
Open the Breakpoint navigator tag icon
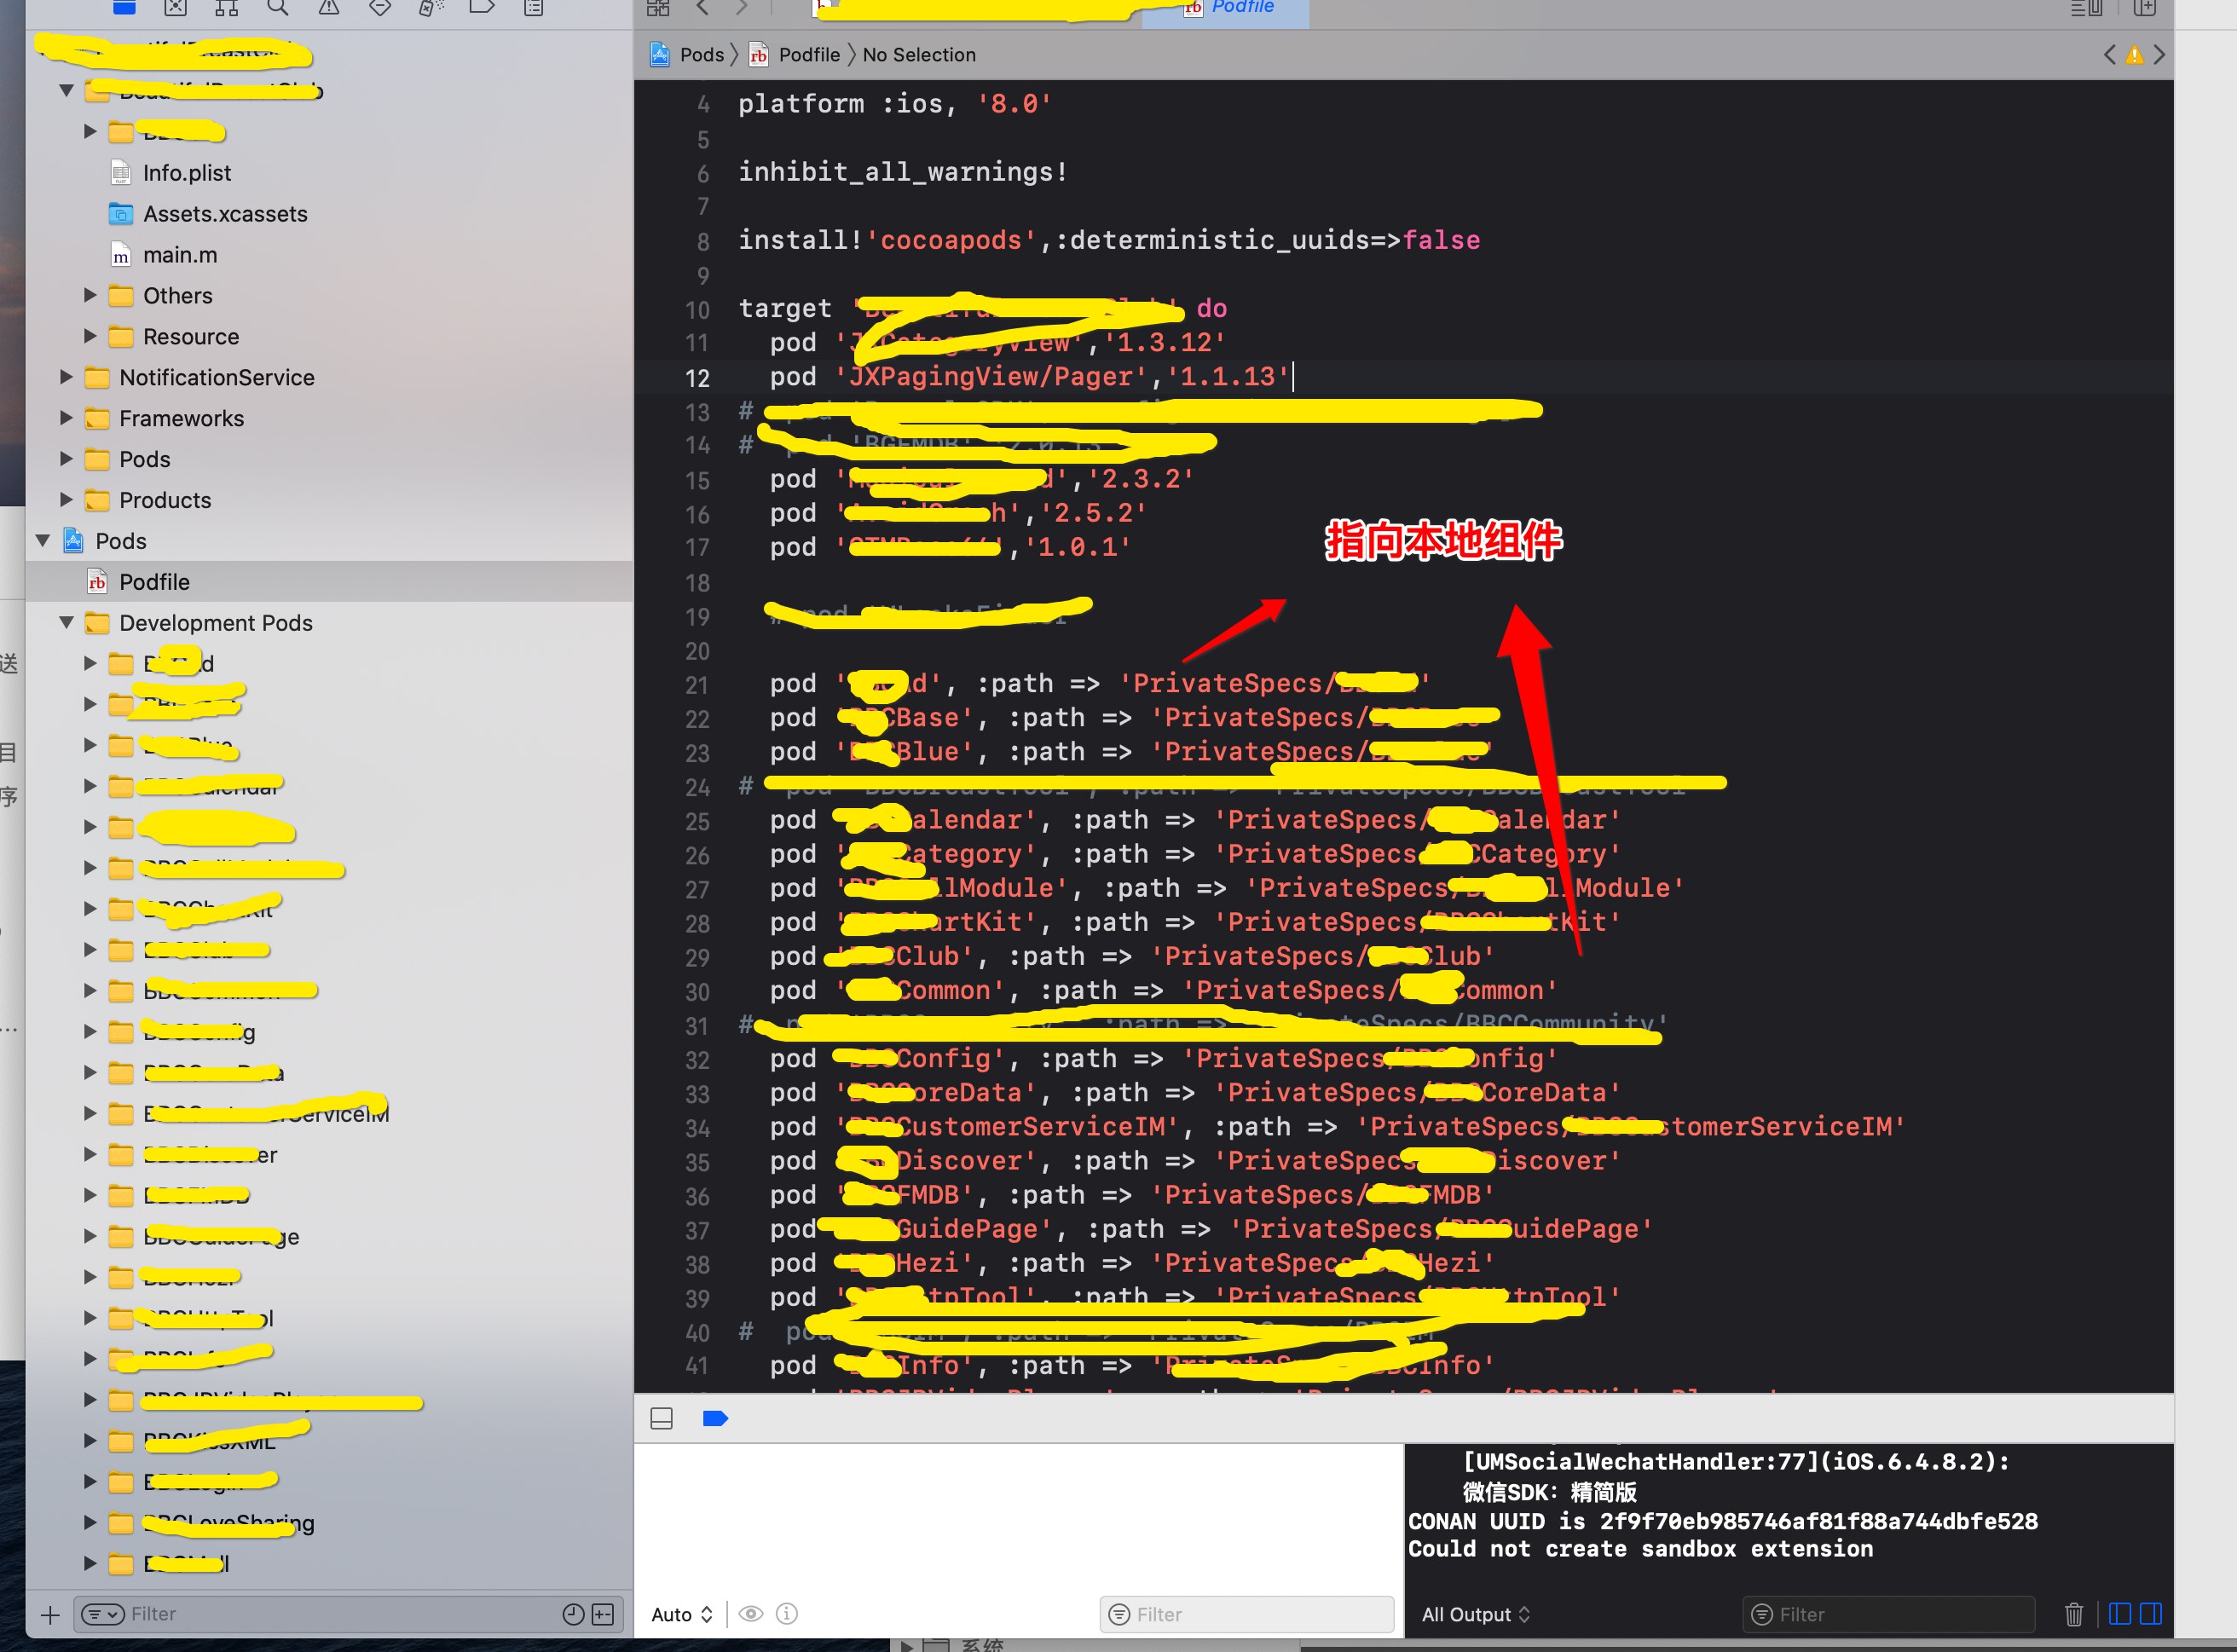[x=482, y=8]
